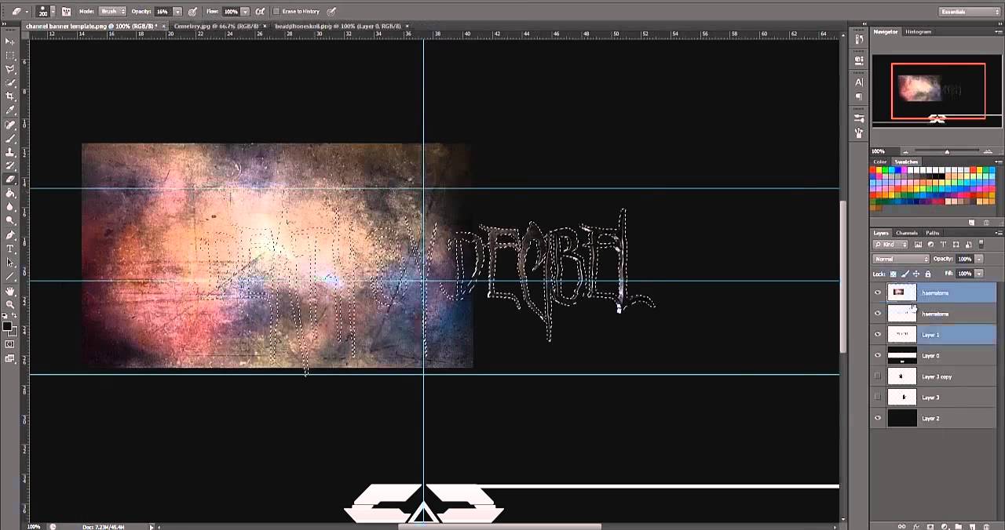The image size is (1005, 530).
Task: Select the Layer 3 copy layer
Action: tap(934, 376)
